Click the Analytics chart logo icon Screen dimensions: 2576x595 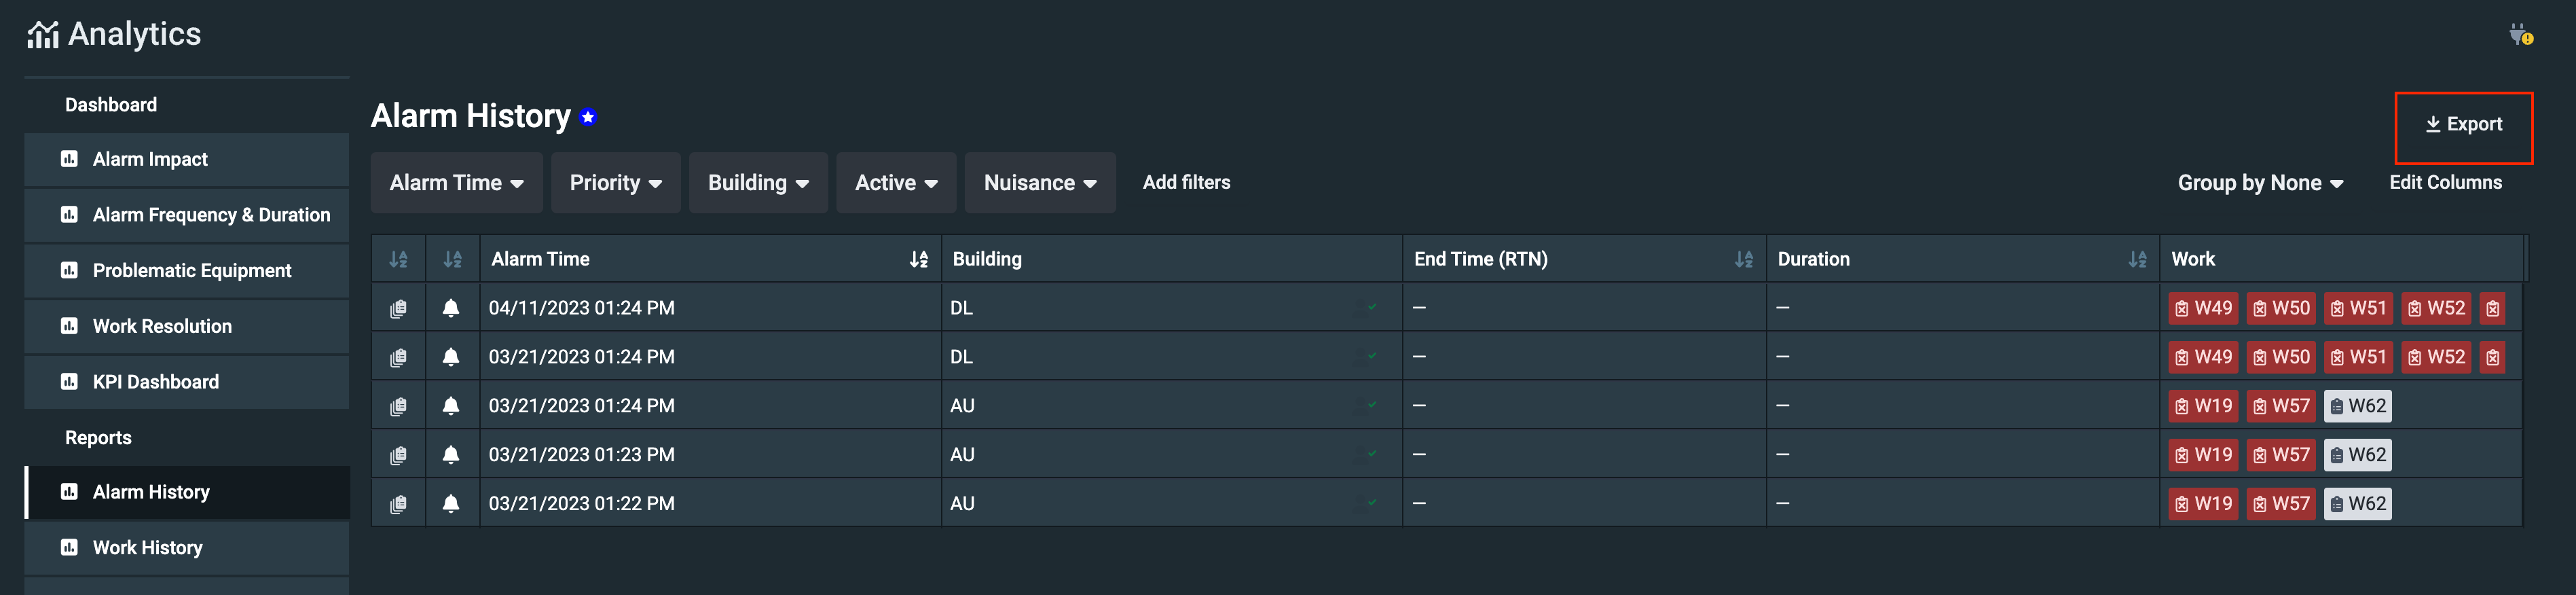tap(43, 35)
